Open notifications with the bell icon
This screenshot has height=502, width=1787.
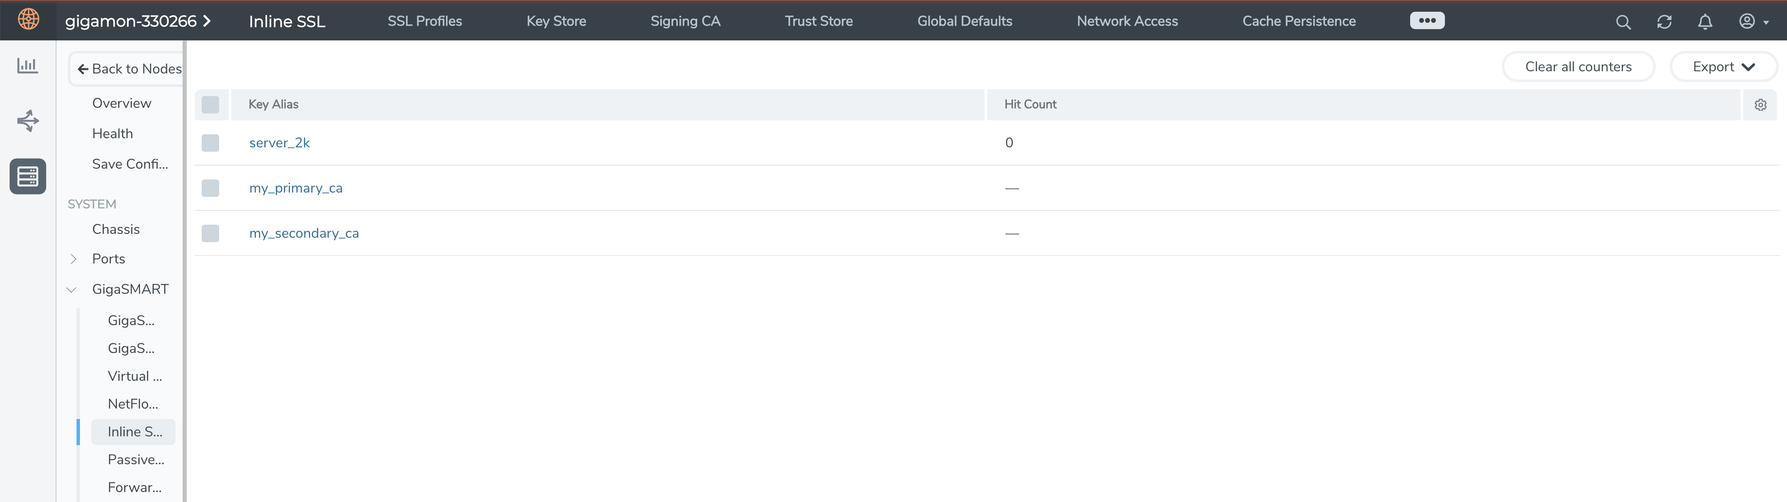coord(1705,21)
